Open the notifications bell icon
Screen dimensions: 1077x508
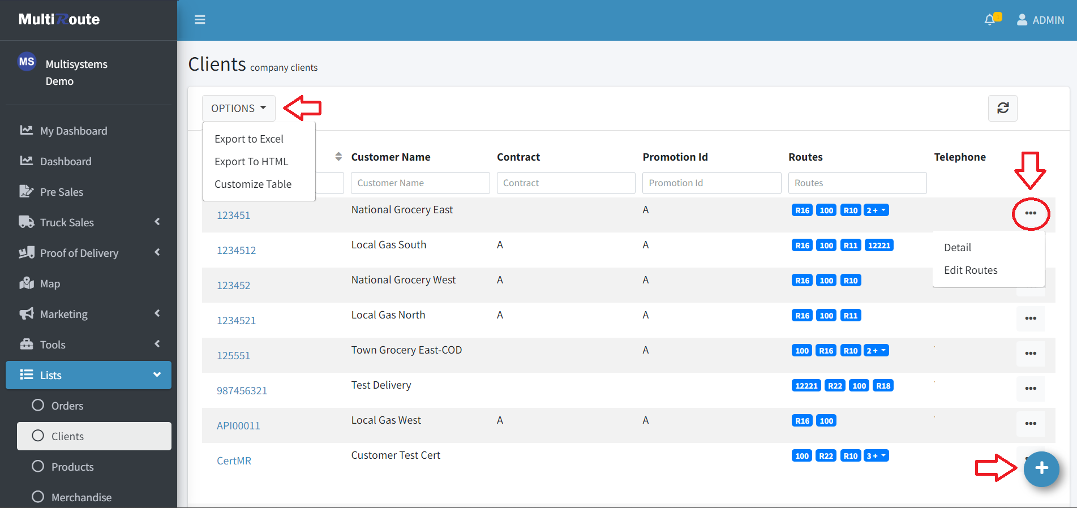(x=990, y=20)
